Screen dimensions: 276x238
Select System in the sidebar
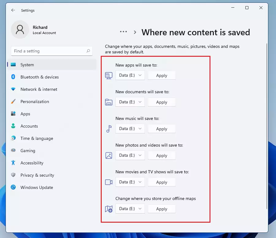point(52,65)
